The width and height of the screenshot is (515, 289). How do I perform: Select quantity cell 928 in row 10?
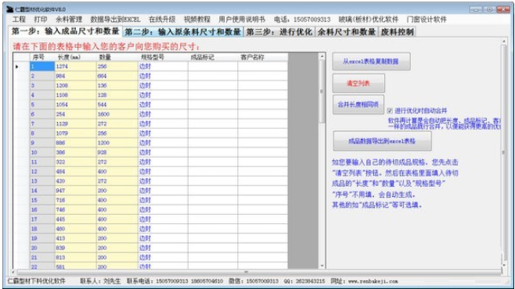(x=117, y=152)
